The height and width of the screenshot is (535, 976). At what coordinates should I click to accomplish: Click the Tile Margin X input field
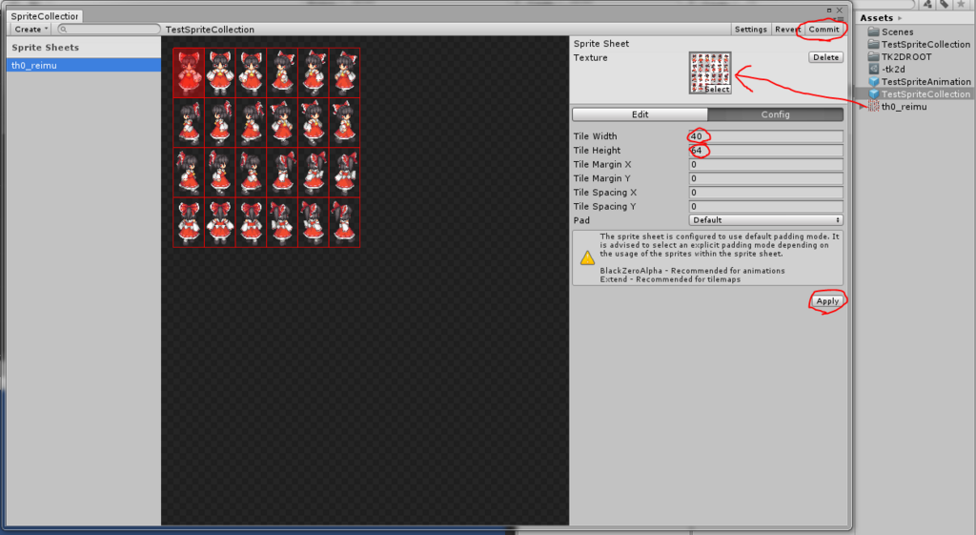point(765,164)
